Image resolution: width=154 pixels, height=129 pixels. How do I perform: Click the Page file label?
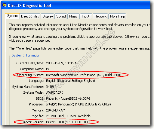tap(37, 116)
